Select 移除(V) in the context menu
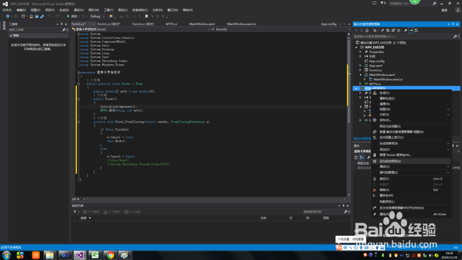 point(411,190)
